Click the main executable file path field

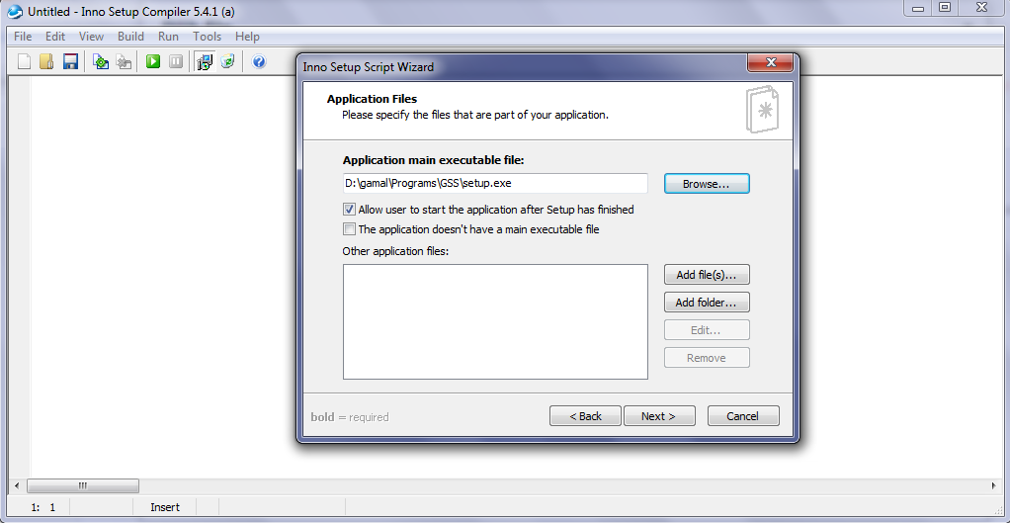click(x=495, y=183)
